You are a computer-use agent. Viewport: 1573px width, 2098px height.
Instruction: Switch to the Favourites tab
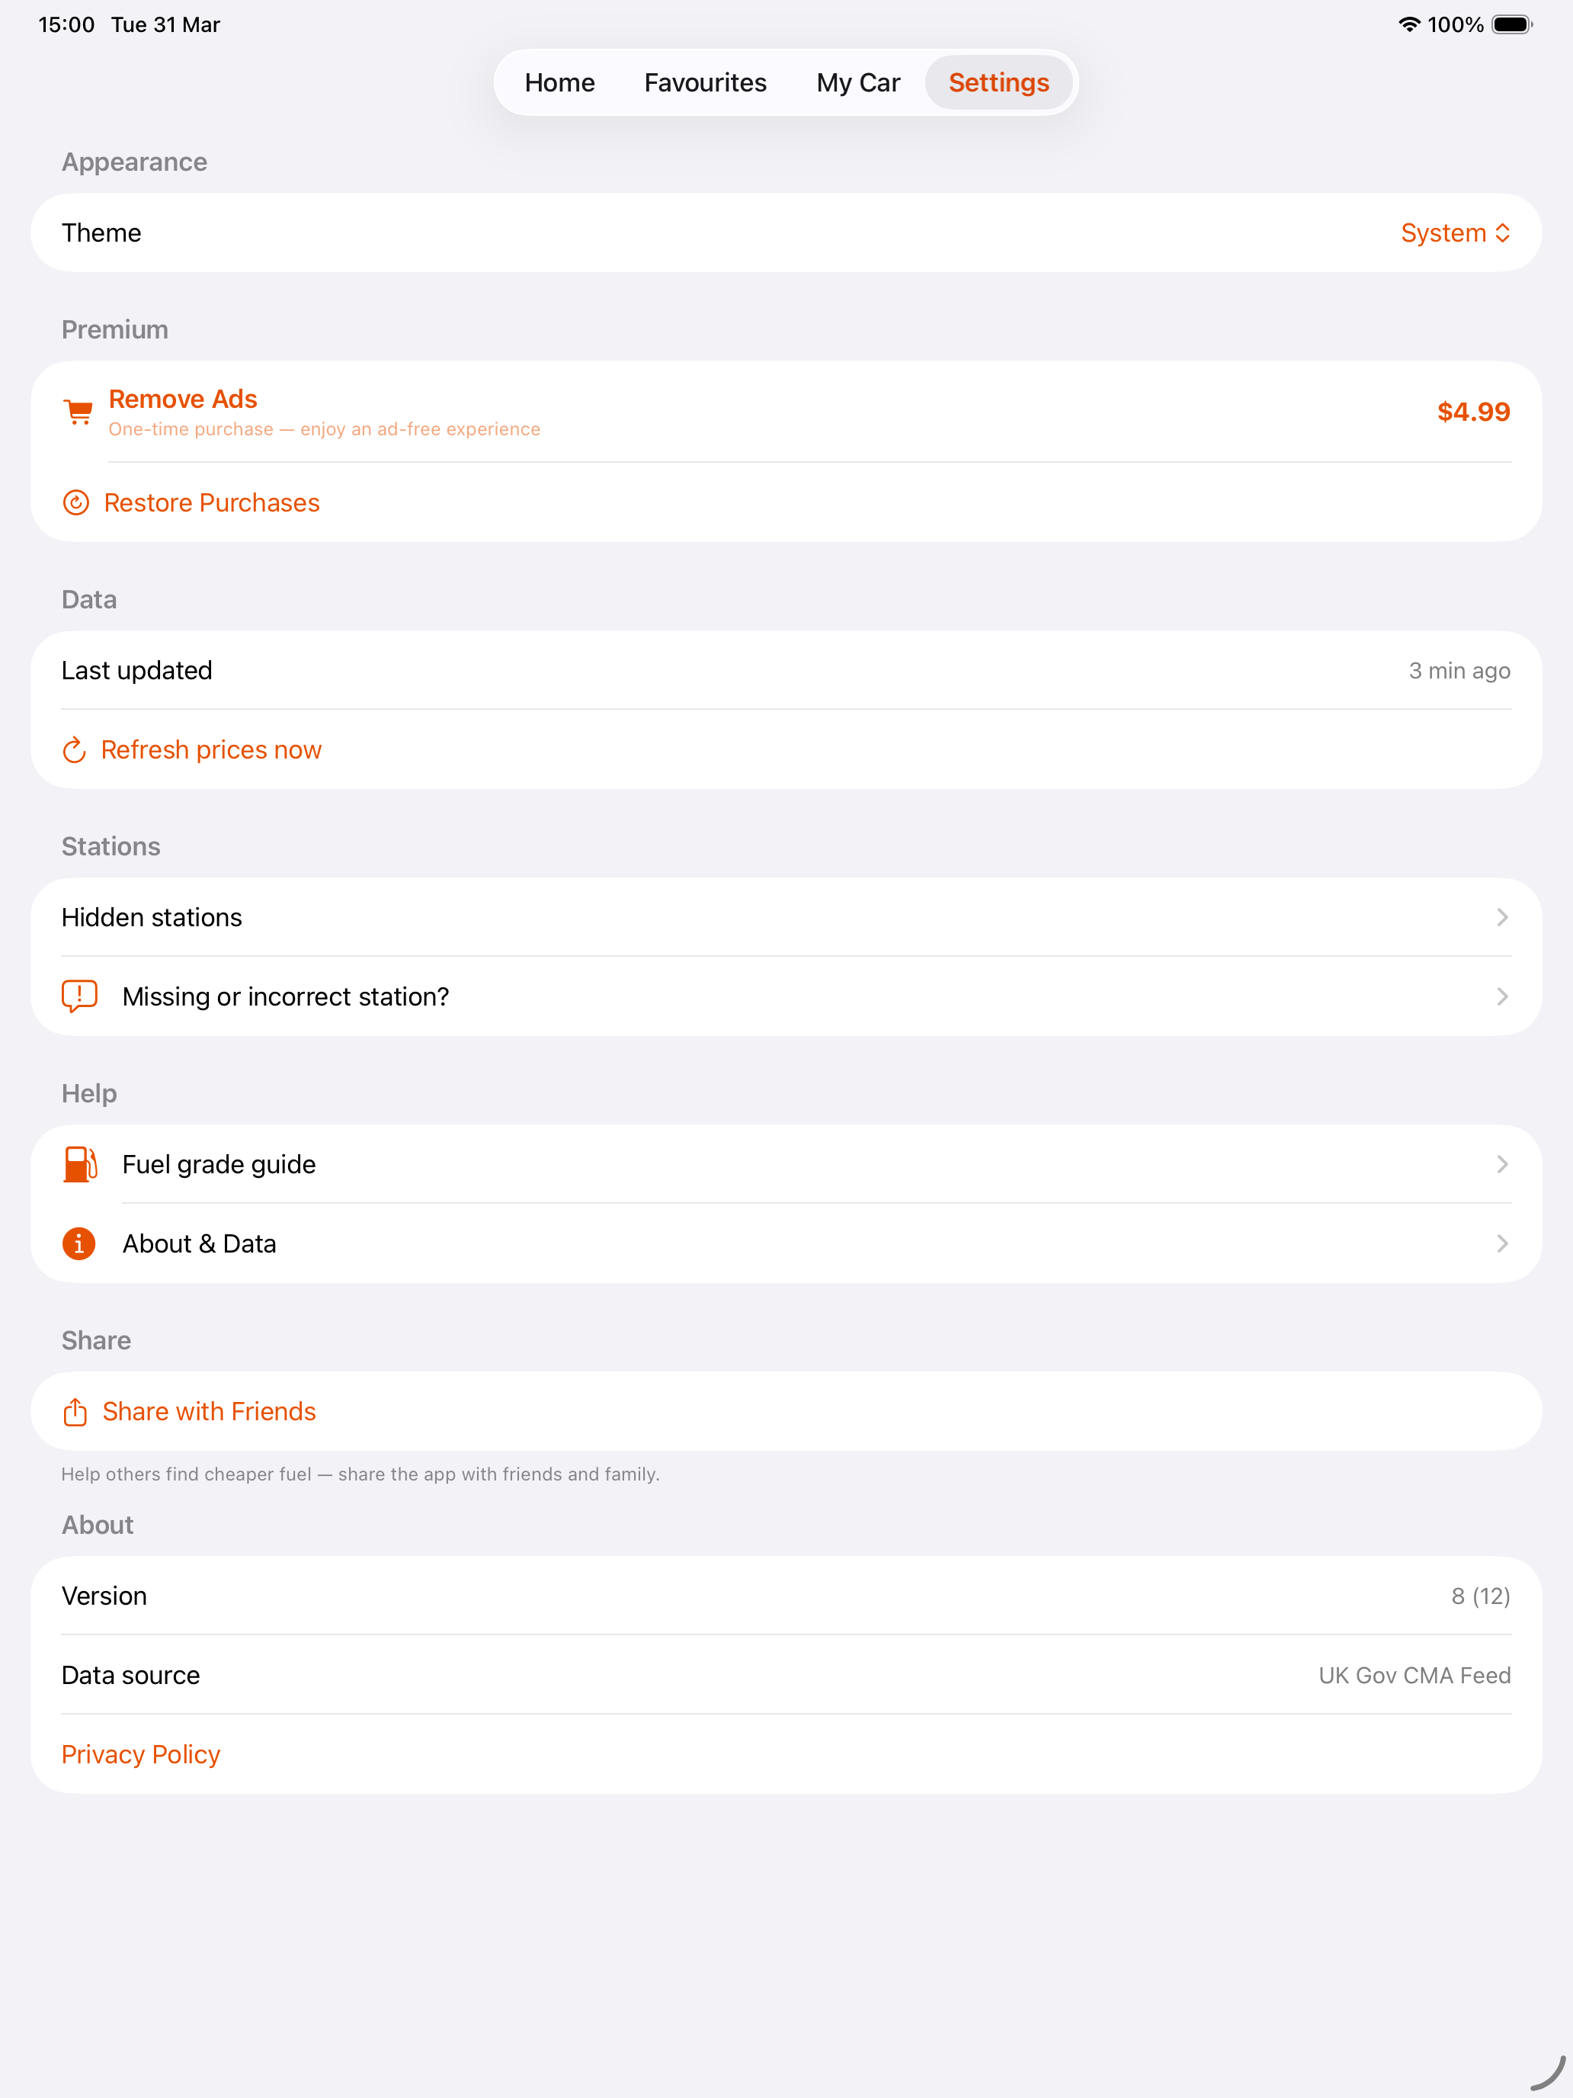(x=704, y=82)
